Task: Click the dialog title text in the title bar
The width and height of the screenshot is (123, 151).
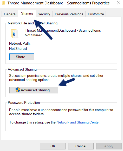Action: pyautogui.click(x=59, y=3)
